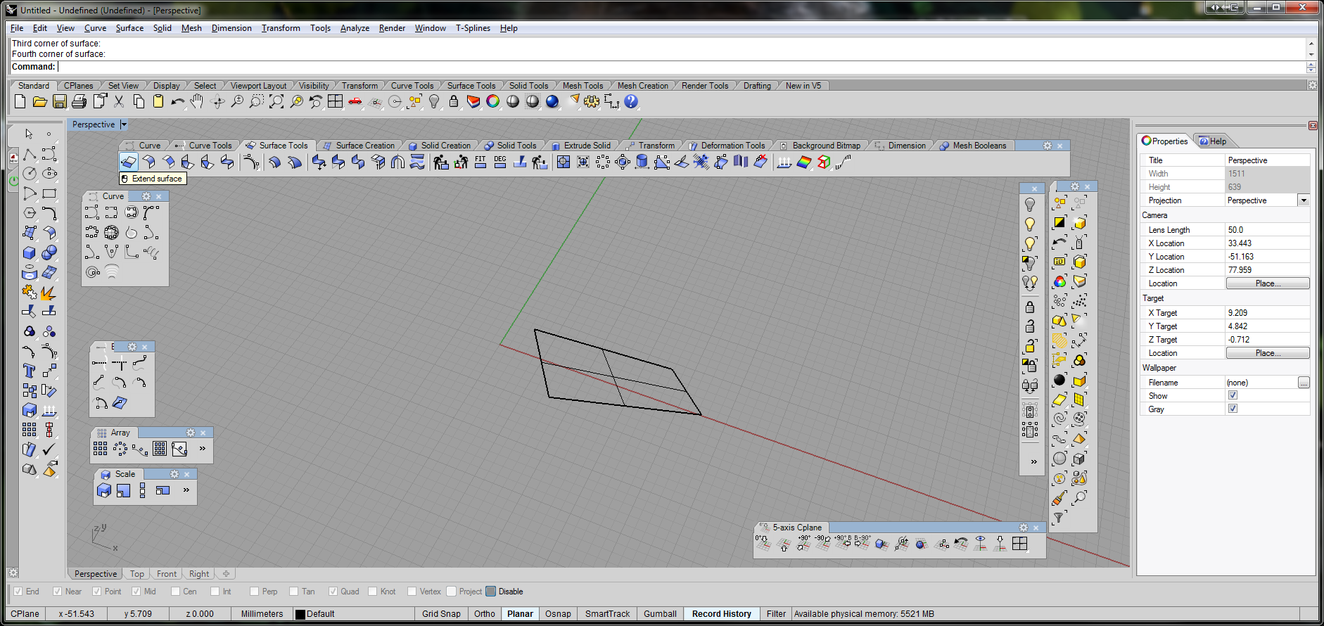1324x626 pixels.
Task: Expand more tools in Array toolbar
Action: coord(203,448)
